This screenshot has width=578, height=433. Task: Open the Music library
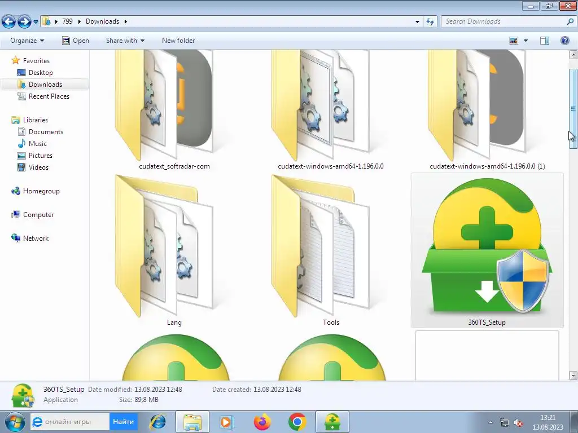[x=38, y=144]
